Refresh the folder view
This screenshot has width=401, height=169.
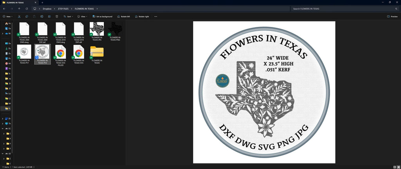pyautogui.click(x=27, y=9)
